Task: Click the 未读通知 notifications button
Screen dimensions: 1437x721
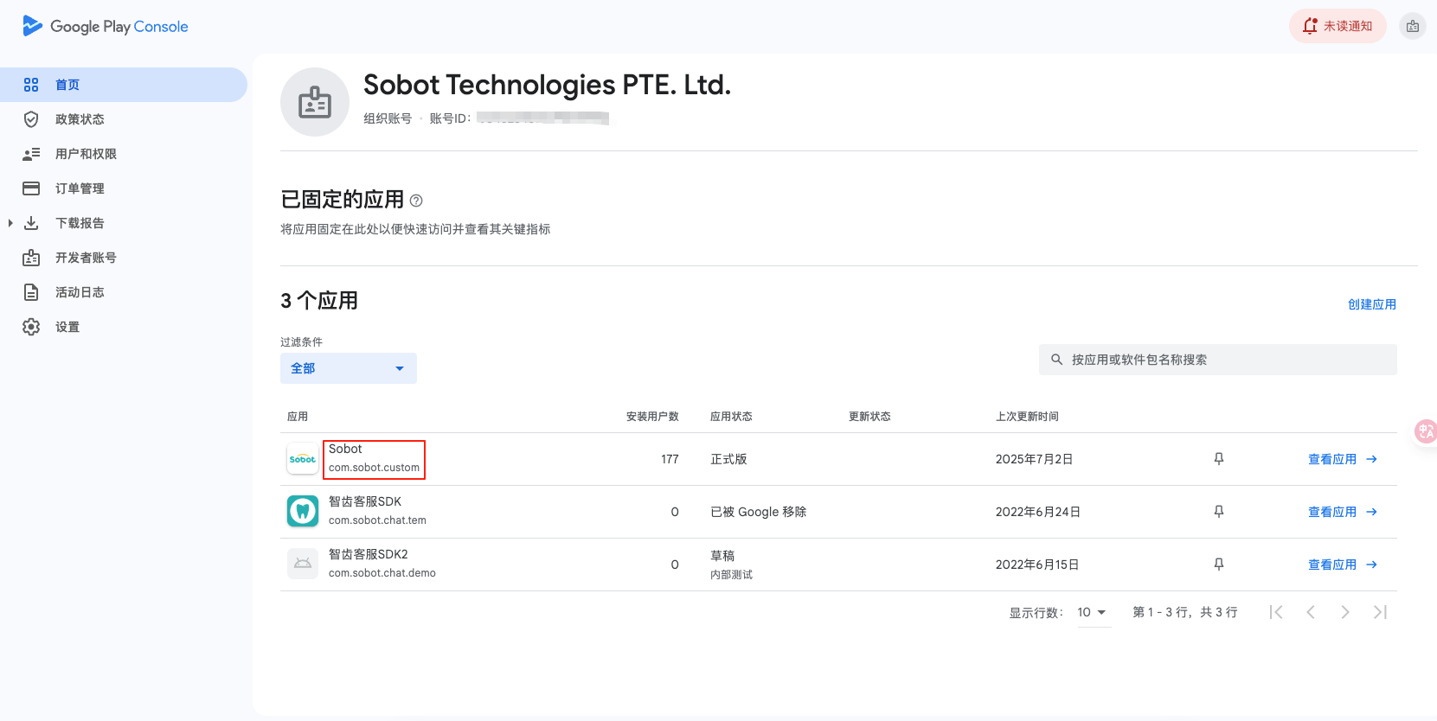Action: click(1338, 26)
